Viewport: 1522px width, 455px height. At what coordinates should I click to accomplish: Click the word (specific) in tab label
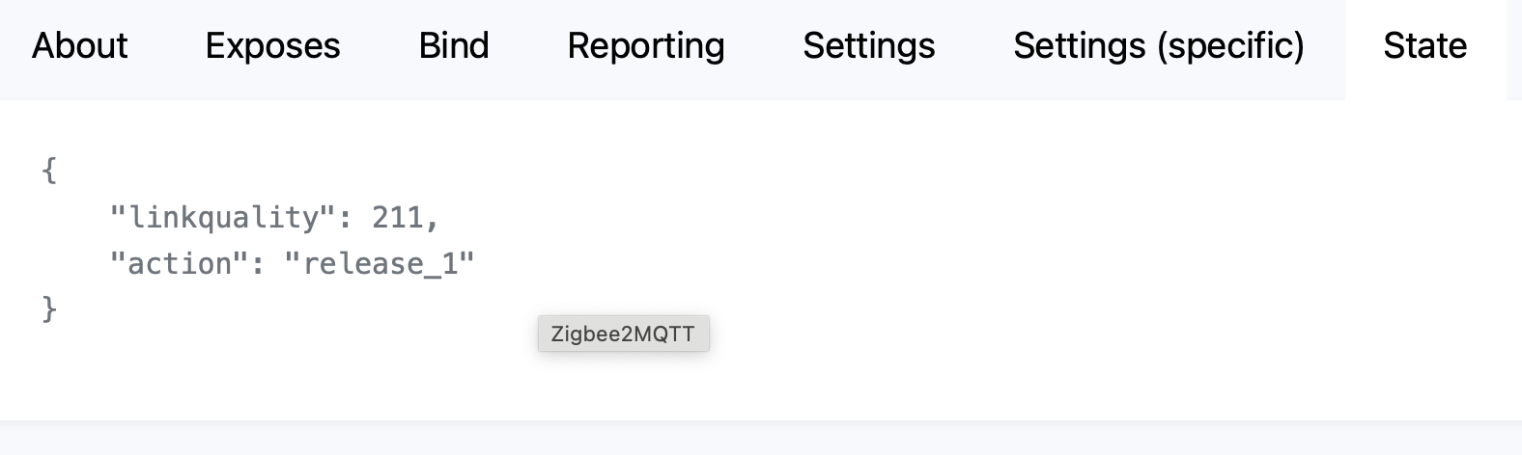pyautogui.click(x=1231, y=47)
